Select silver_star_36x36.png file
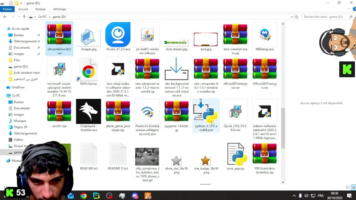The width and height of the screenshot is (356, 200). [177, 165]
